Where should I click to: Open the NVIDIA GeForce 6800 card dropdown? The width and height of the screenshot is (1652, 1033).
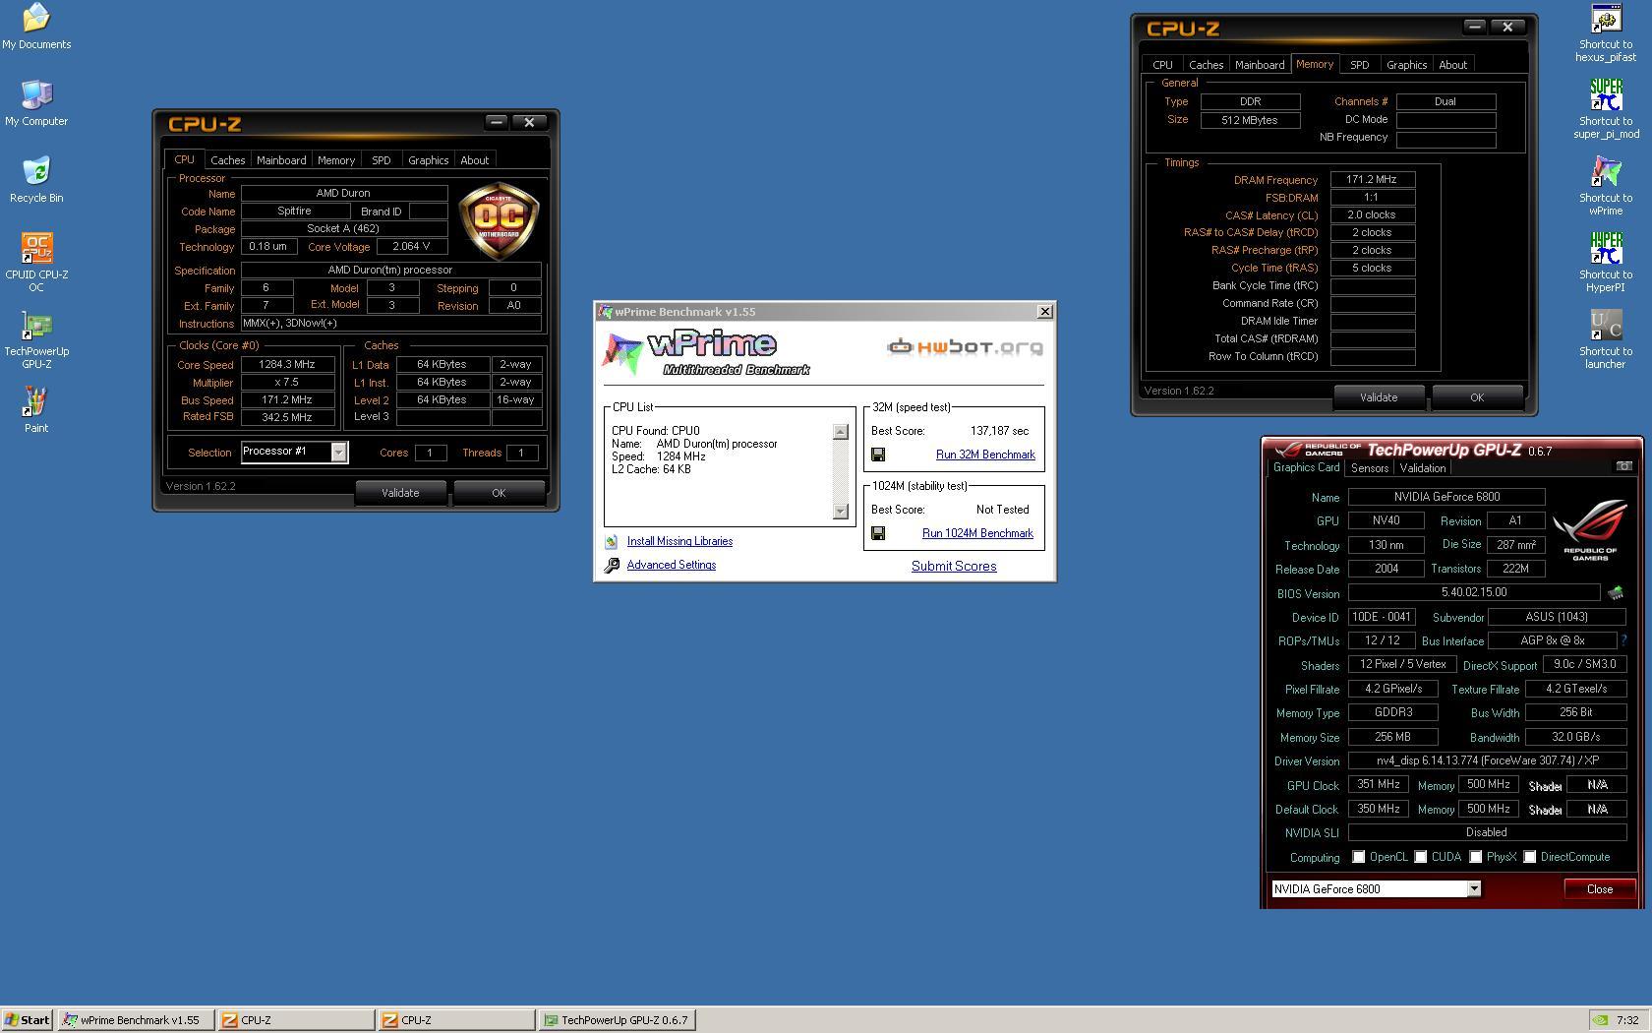(x=1473, y=889)
